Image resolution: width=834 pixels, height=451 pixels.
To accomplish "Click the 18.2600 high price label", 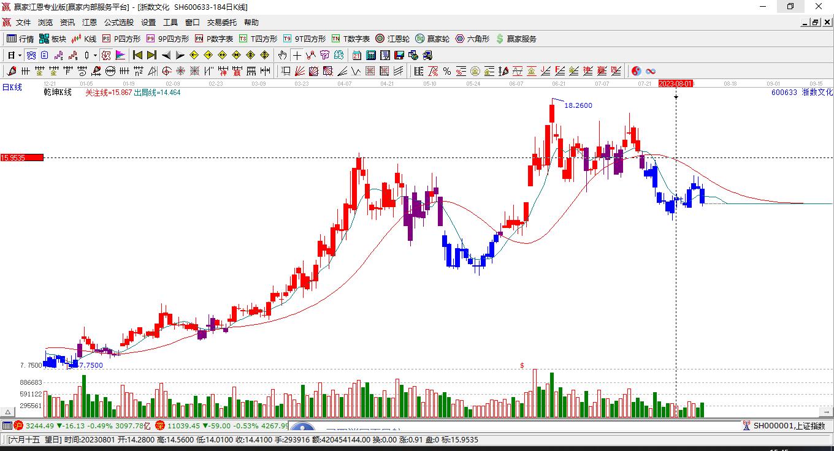I will pos(578,105).
